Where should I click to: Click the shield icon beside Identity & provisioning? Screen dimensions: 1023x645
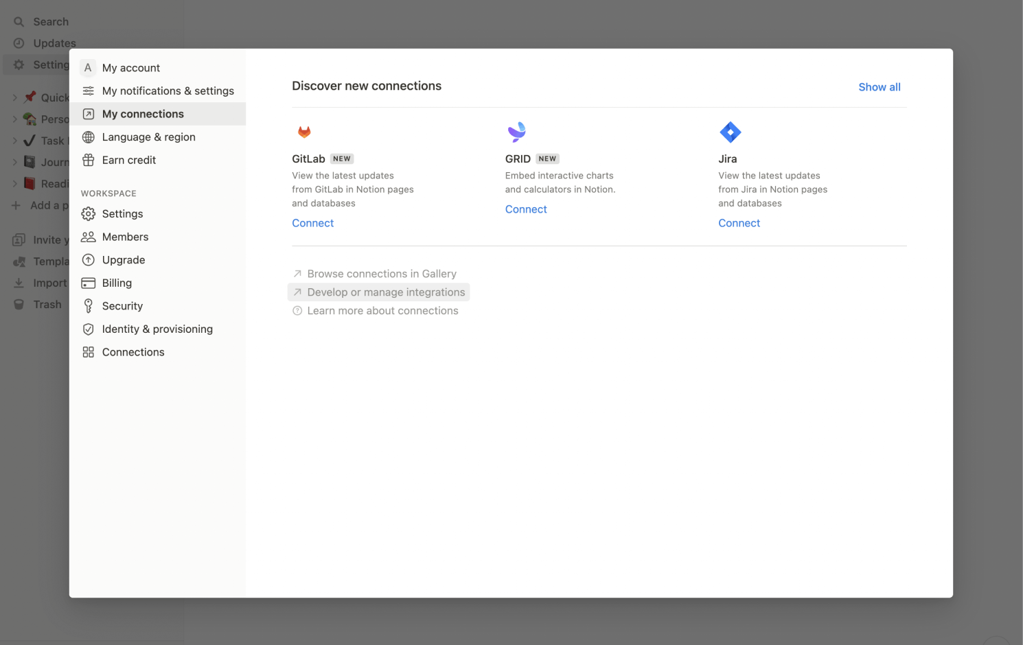pyautogui.click(x=88, y=329)
